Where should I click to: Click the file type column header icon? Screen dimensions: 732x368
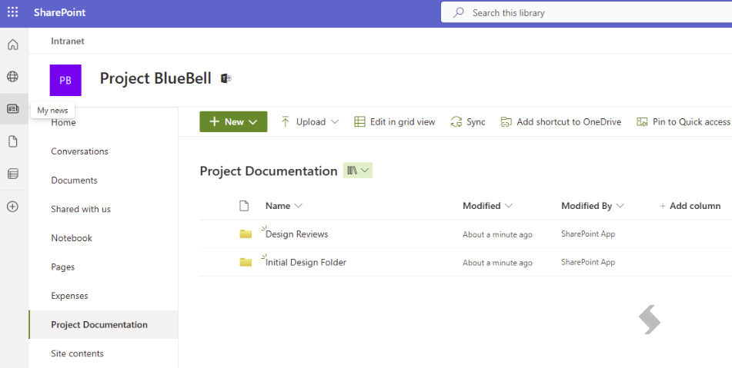point(244,206)
